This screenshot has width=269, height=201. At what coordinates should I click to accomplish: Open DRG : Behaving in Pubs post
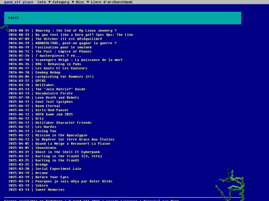pyautogui.click(x=58, y=64)
